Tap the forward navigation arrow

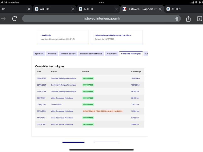click(x=3, y=18)
